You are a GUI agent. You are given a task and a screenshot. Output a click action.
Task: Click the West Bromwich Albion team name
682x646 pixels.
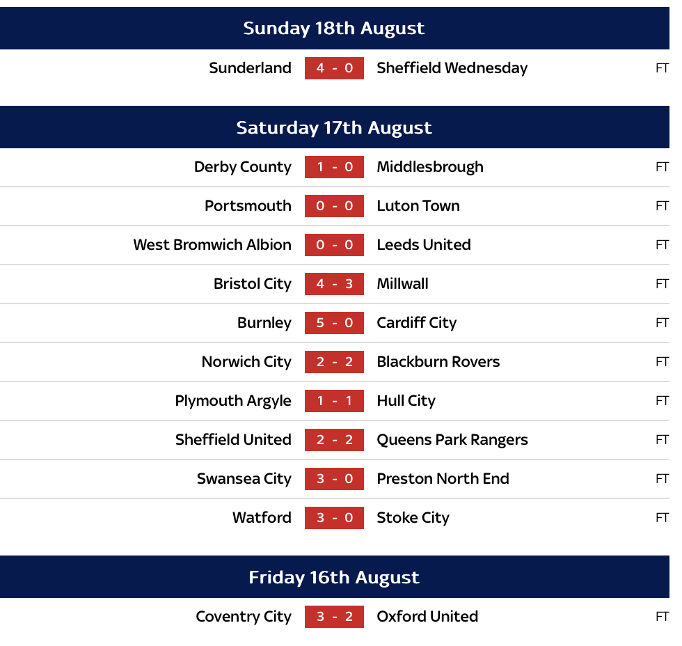point(212,245)
